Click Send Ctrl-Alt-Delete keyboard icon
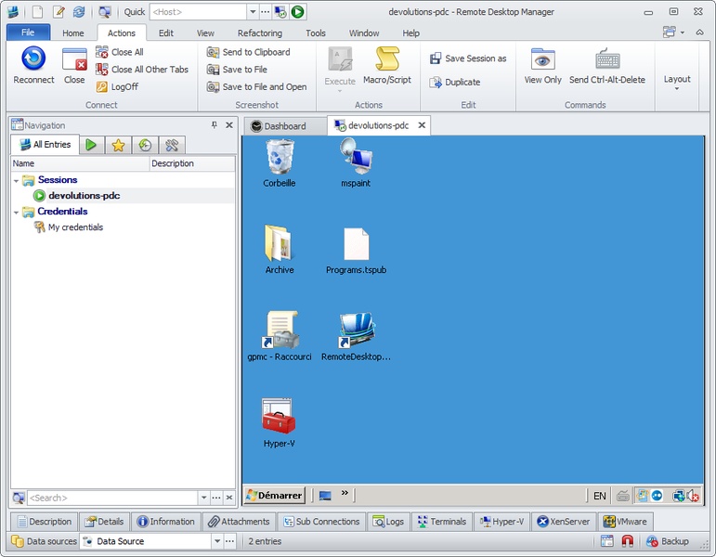Screen dimensions: 716x557 (607, 59)
